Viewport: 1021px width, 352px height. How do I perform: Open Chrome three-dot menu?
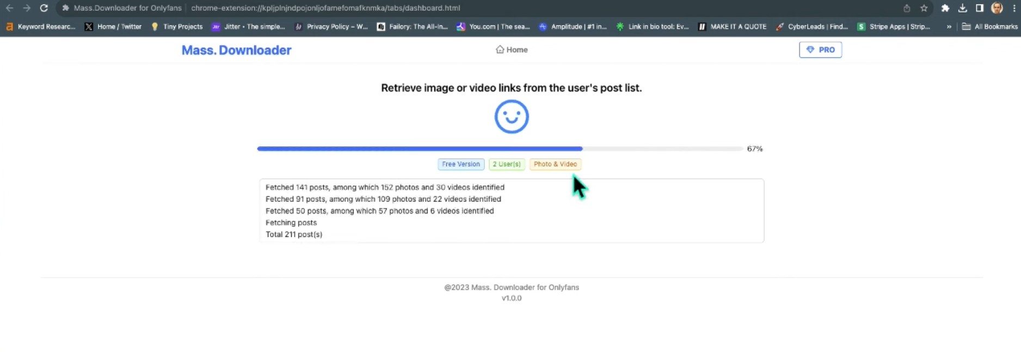click(x=1014, y=8)
